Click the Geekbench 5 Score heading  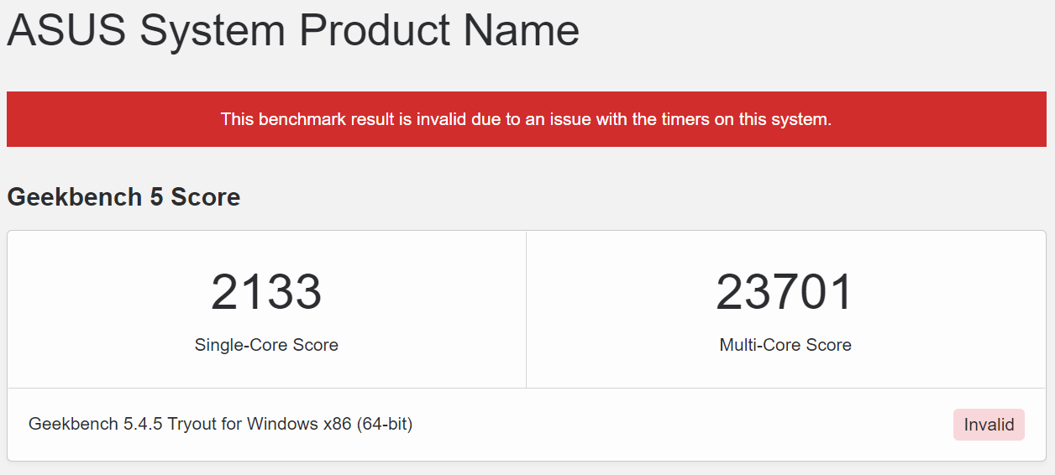pos(123,197)
